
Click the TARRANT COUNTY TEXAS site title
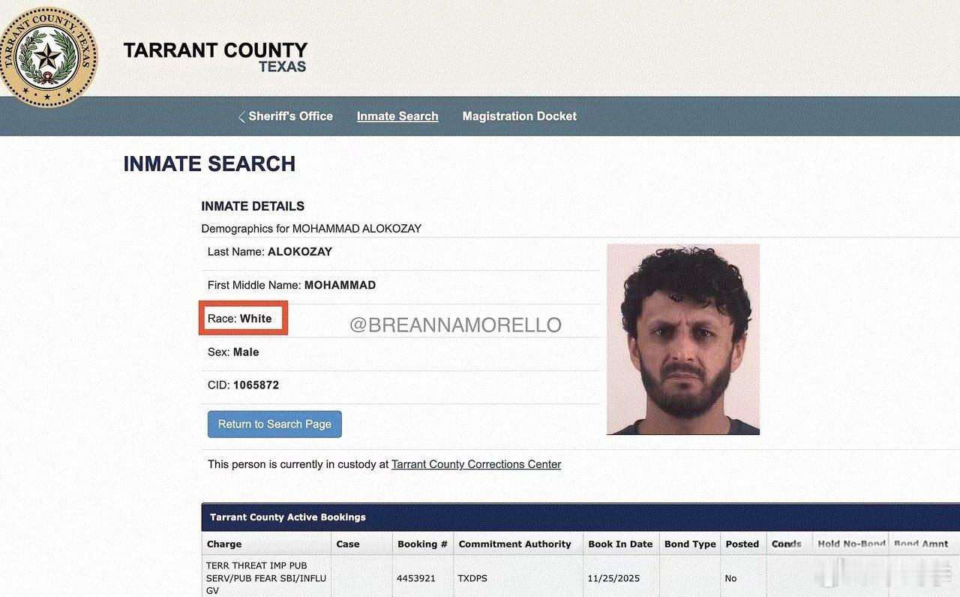point(216,56)
